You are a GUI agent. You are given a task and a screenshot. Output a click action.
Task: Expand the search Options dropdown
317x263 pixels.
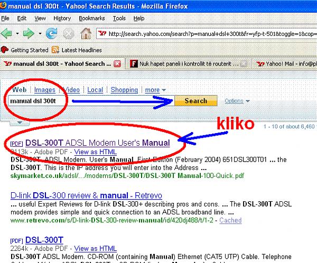[x=237, y=101]
